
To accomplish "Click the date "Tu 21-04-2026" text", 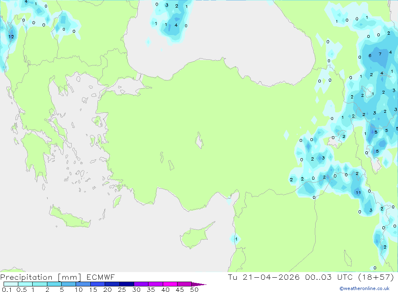I will pos(264,277).
